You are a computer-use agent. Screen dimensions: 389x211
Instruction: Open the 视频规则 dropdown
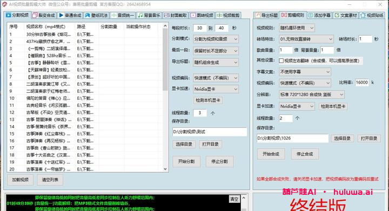[x=297, y=28]
